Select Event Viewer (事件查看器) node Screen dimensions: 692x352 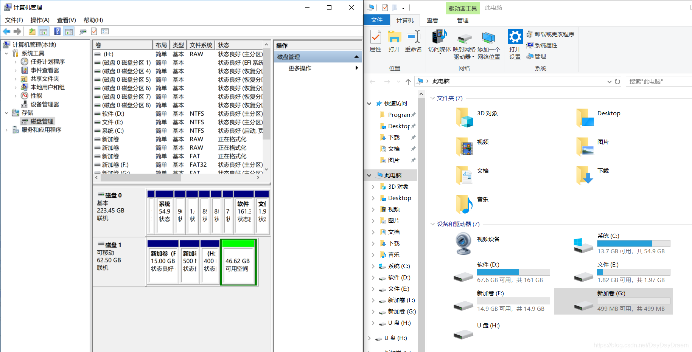(x=45, y=70)
